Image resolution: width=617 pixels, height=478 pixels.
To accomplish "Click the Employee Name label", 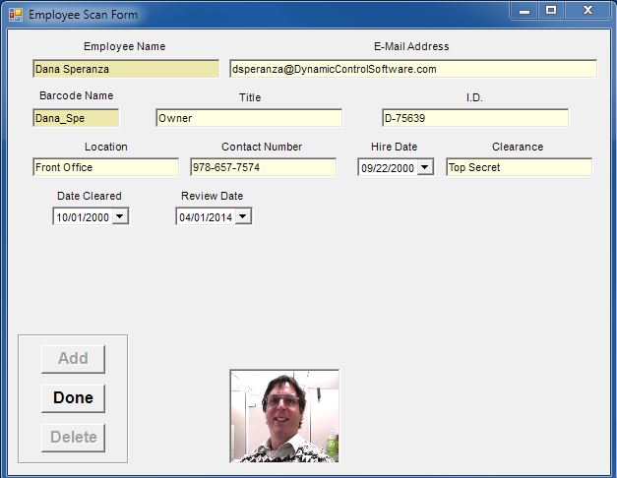I will tap(125, 46).
